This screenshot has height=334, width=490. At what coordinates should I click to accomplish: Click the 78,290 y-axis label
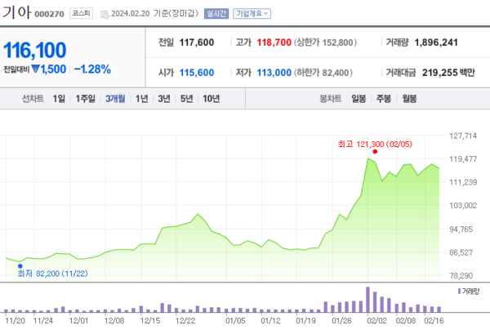pos(461,275)
